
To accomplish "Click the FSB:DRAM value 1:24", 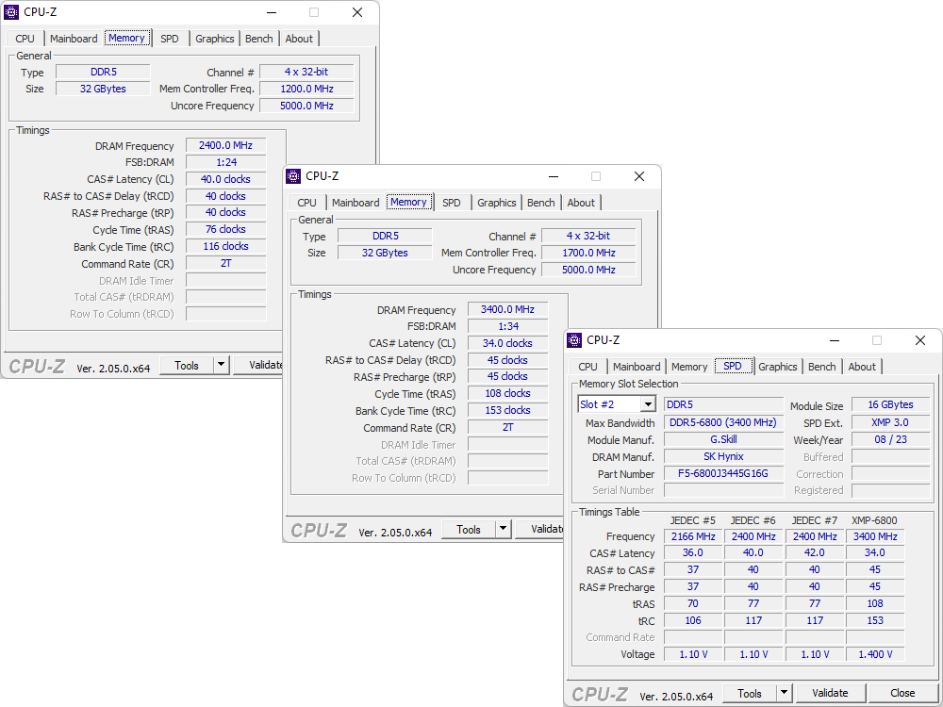I will tap(226, 162).
